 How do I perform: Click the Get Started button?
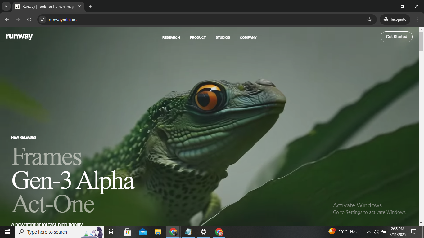[x=396, y=37]
